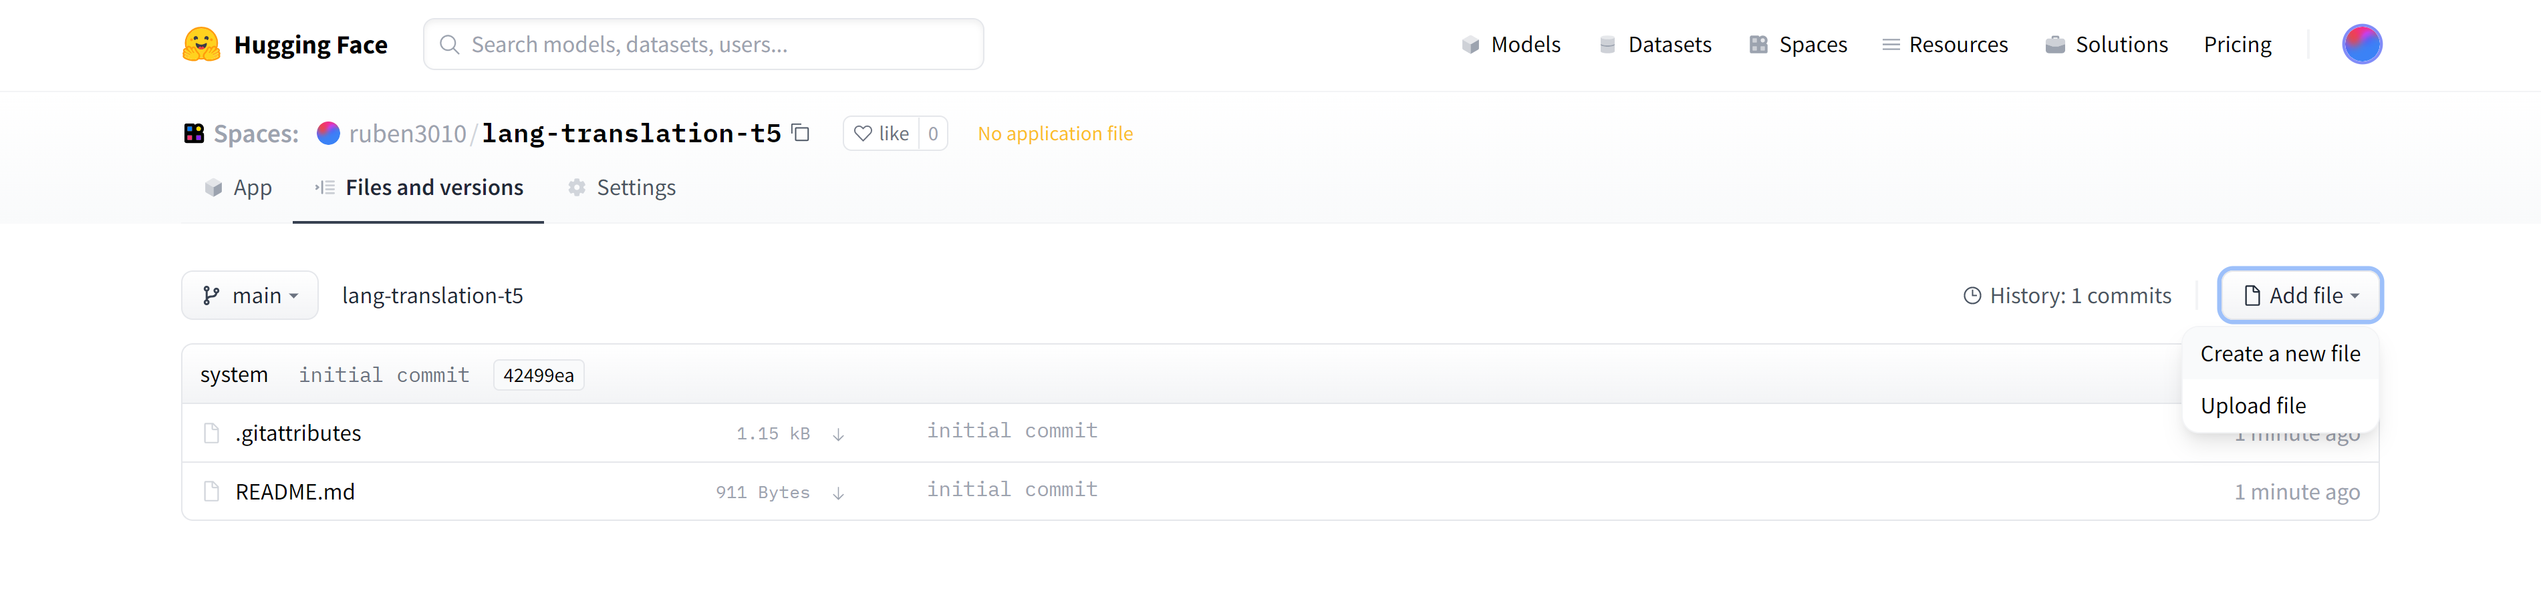2541x603 pixels.
Task: Click the Spaces grid icon beside breadcrumb
Action: pos(194,133)
